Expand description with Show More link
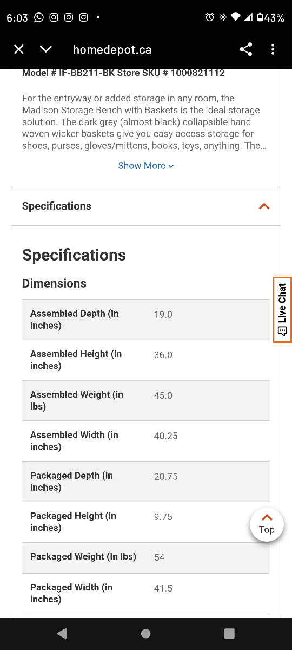 146,166
